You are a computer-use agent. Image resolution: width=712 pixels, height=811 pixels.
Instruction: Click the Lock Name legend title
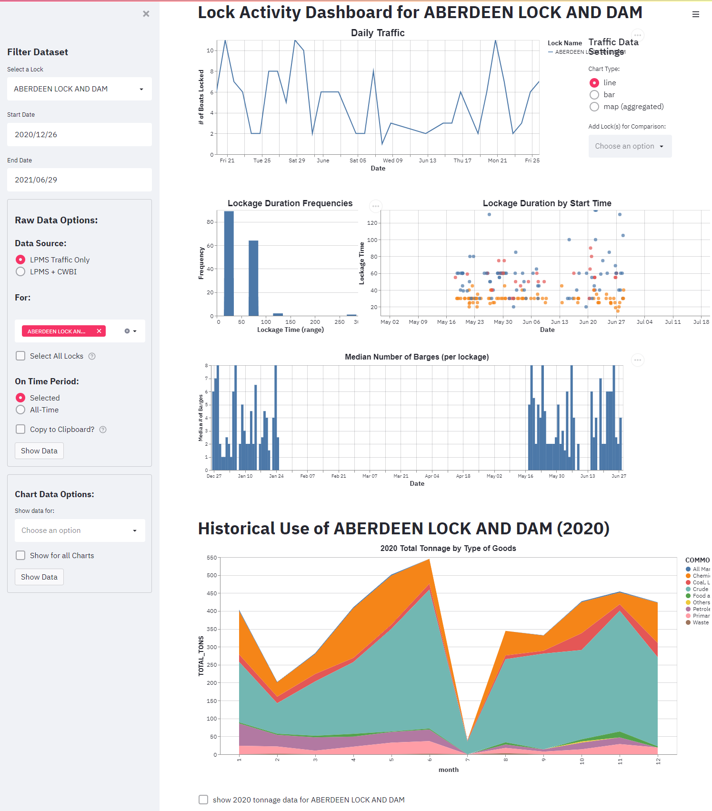point(565,43)
